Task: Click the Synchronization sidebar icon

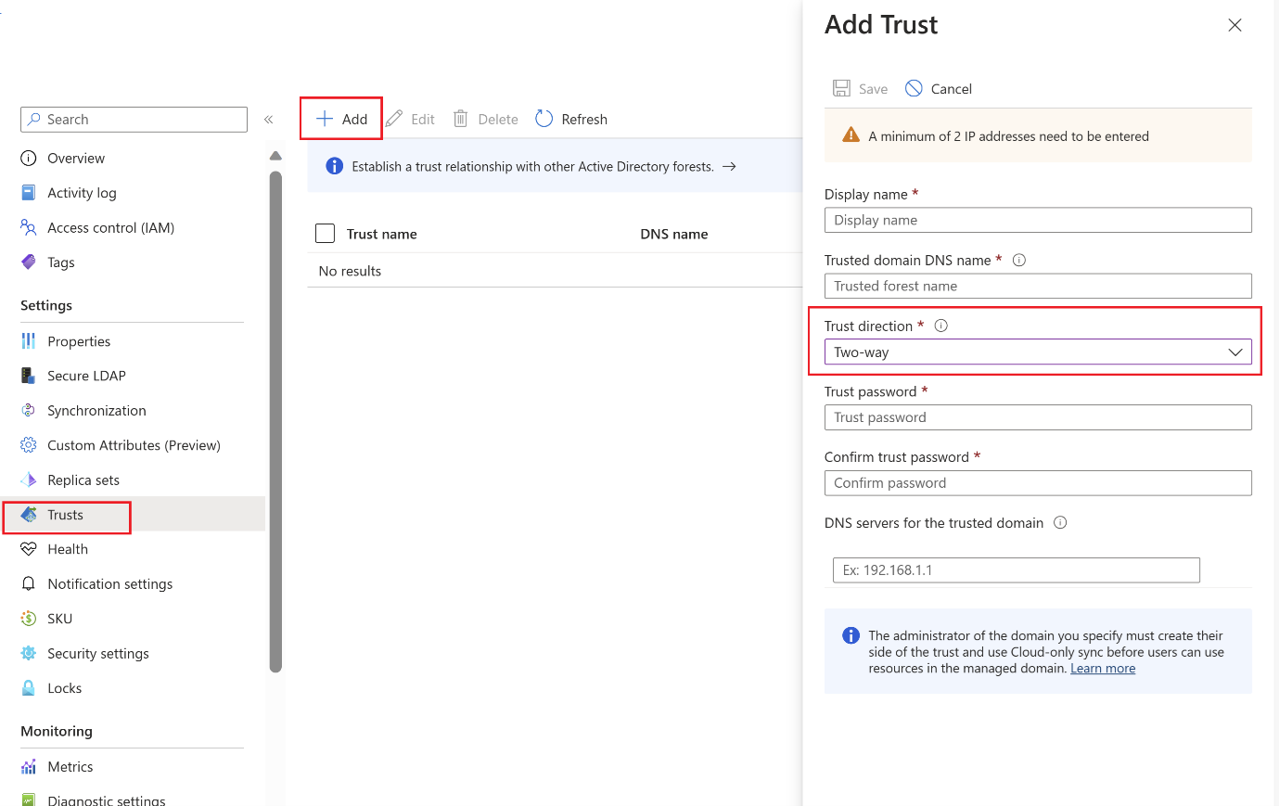Action: [29, 410]
